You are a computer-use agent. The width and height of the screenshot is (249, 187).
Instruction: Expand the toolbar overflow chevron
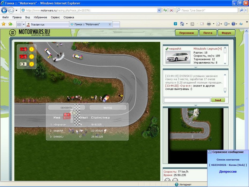(247, 22)
